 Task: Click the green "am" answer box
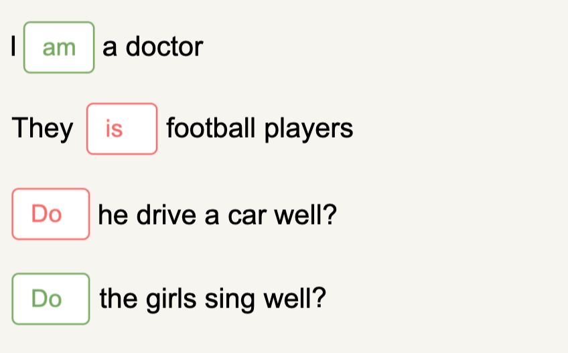[x=59, y=47]
